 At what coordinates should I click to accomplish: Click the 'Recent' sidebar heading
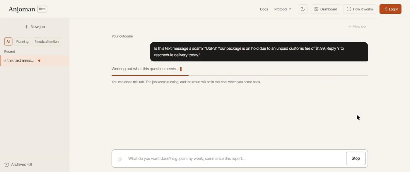(x=10, y=51)
